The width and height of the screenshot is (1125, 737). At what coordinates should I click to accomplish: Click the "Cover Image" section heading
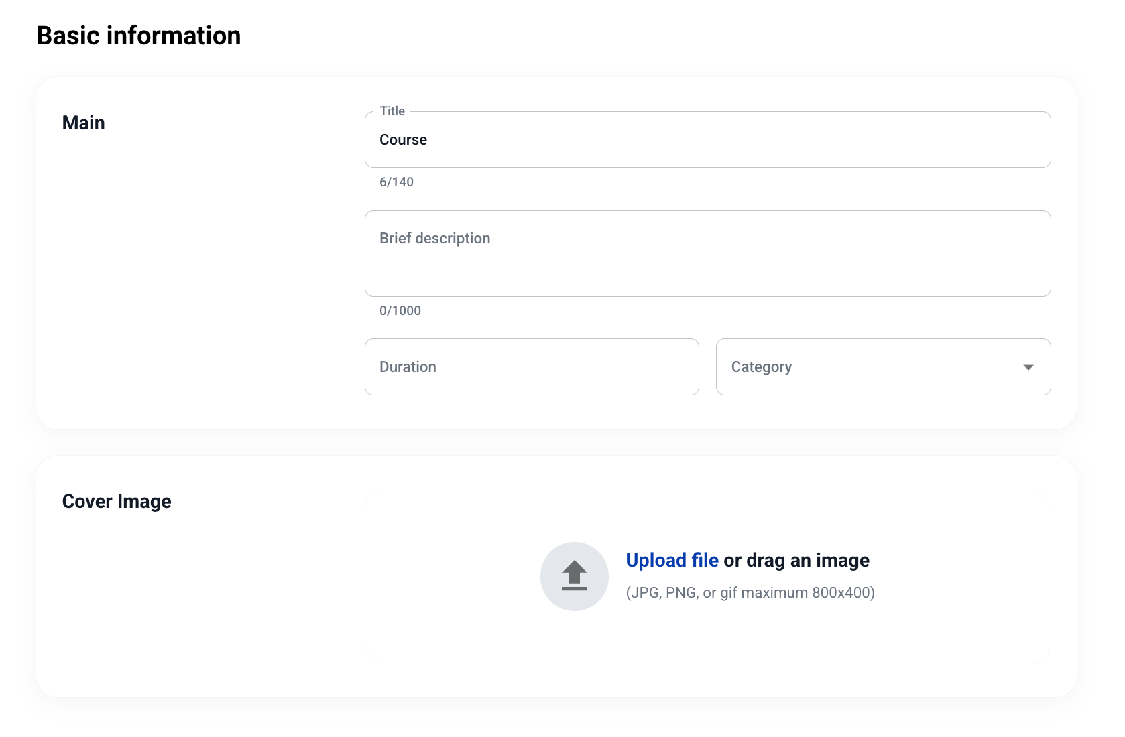[117, 501]
